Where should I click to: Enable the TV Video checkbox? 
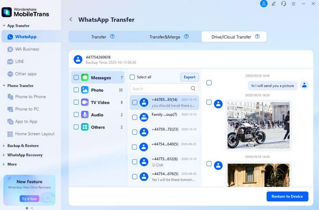(x=76, y=102)
